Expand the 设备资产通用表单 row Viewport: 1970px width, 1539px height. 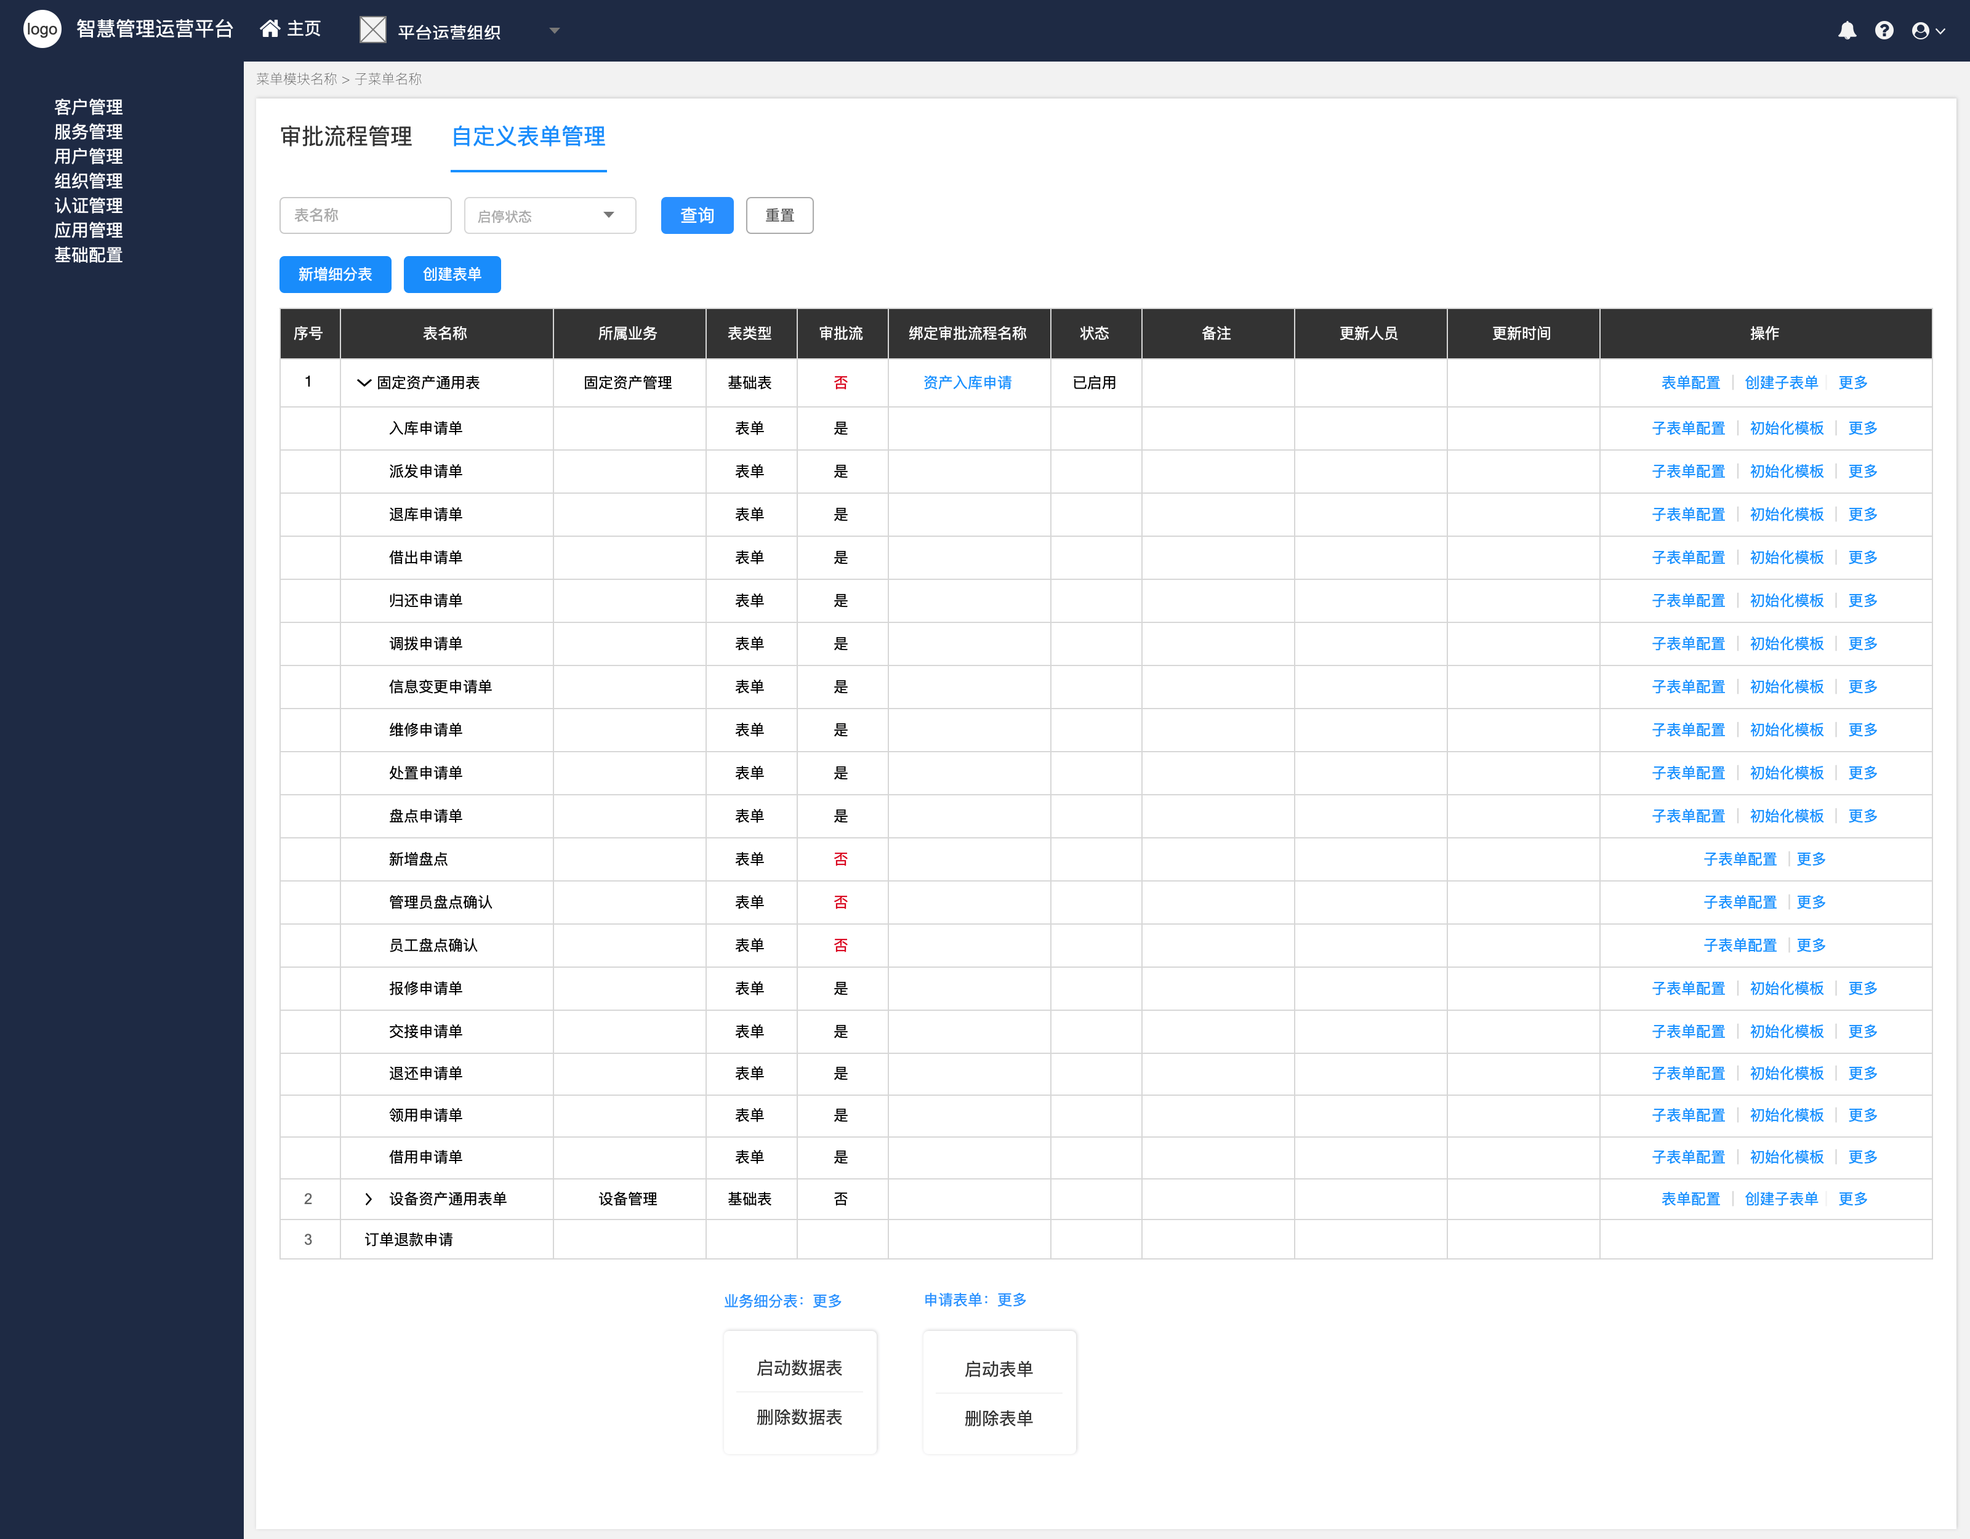point(368,1199)
